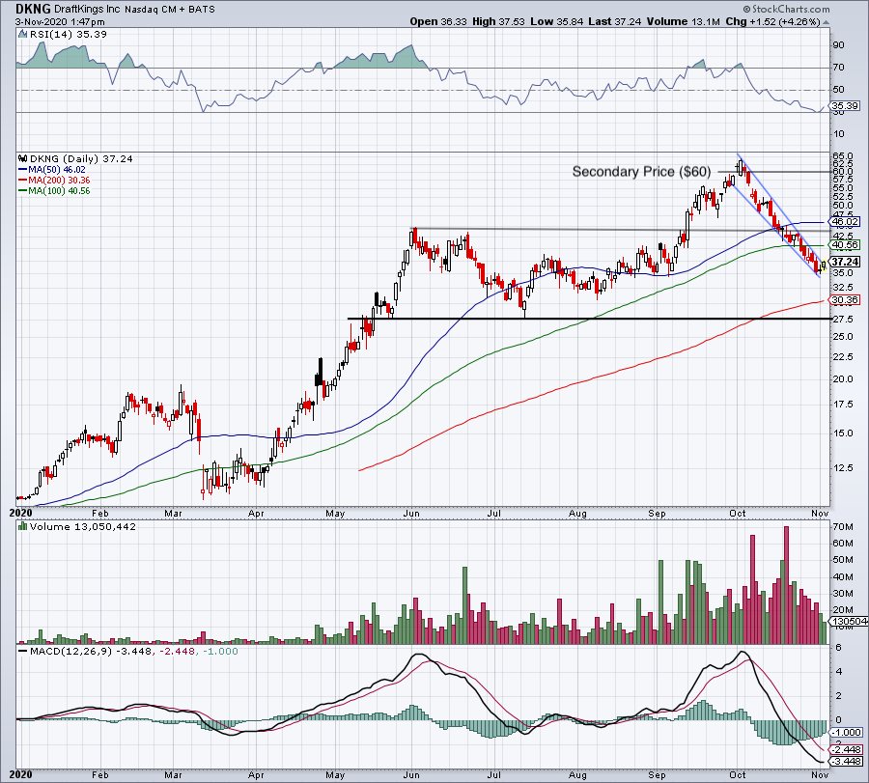Image resolution: width=869 pixels, height=783 pixels.
Task: Click the May label below the MACD panel
Action: click(x=335, y=774)
